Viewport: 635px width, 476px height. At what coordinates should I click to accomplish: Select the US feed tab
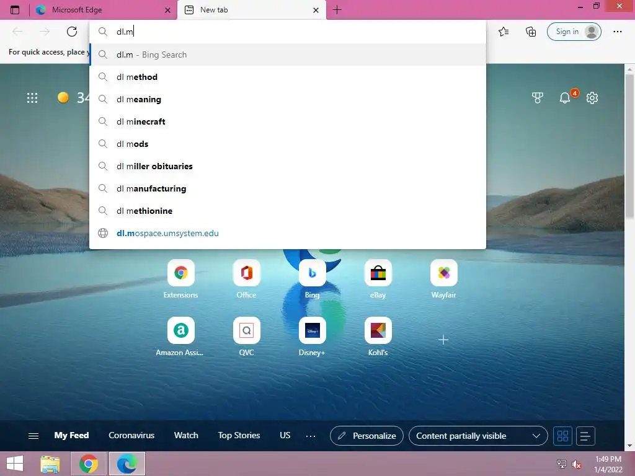pyautogui.click(x=285, y=436)
